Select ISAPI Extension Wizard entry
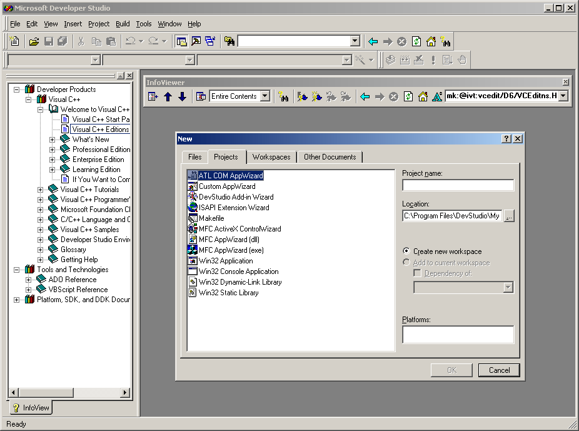The height and width of the screenshot is (431, 579). pyautogui.click(x=234, y=208)
